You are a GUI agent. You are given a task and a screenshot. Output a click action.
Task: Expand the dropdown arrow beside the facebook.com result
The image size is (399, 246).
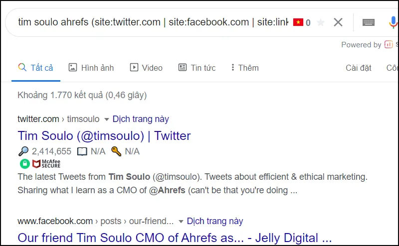pos(181,221)
